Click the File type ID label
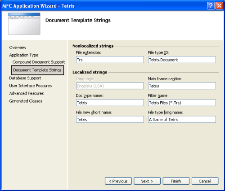Image resolution: width=225 pixels, height=191 pixels. (158, 52)
